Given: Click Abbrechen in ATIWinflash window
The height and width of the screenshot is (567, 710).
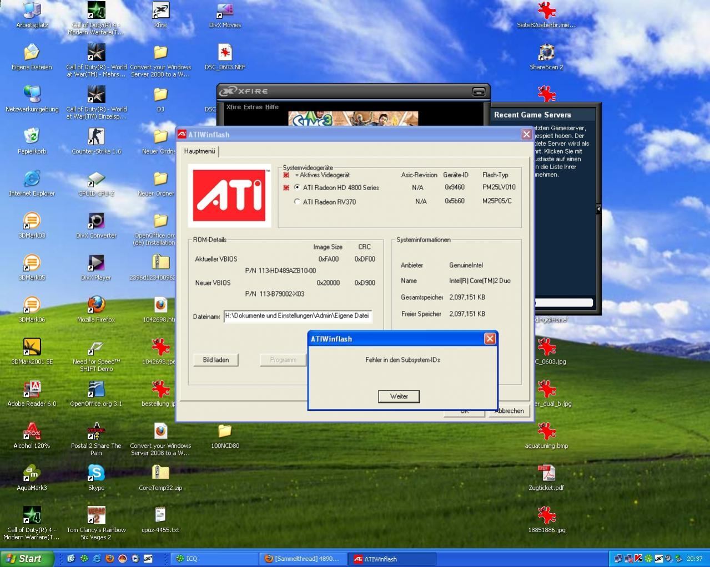Looking at the screenshot, I should pyautogui.click(x=509, y=411).
